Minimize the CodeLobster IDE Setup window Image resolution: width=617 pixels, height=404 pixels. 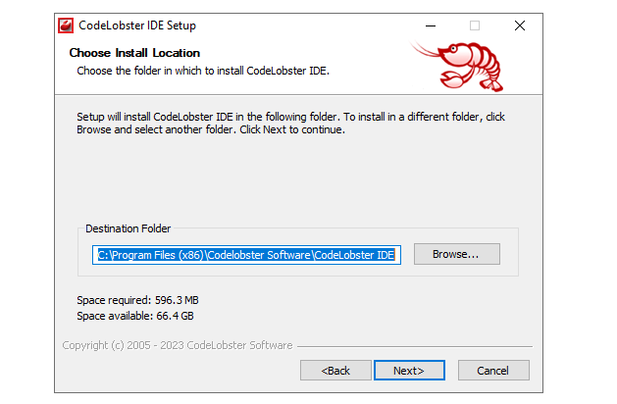point(431,25)
